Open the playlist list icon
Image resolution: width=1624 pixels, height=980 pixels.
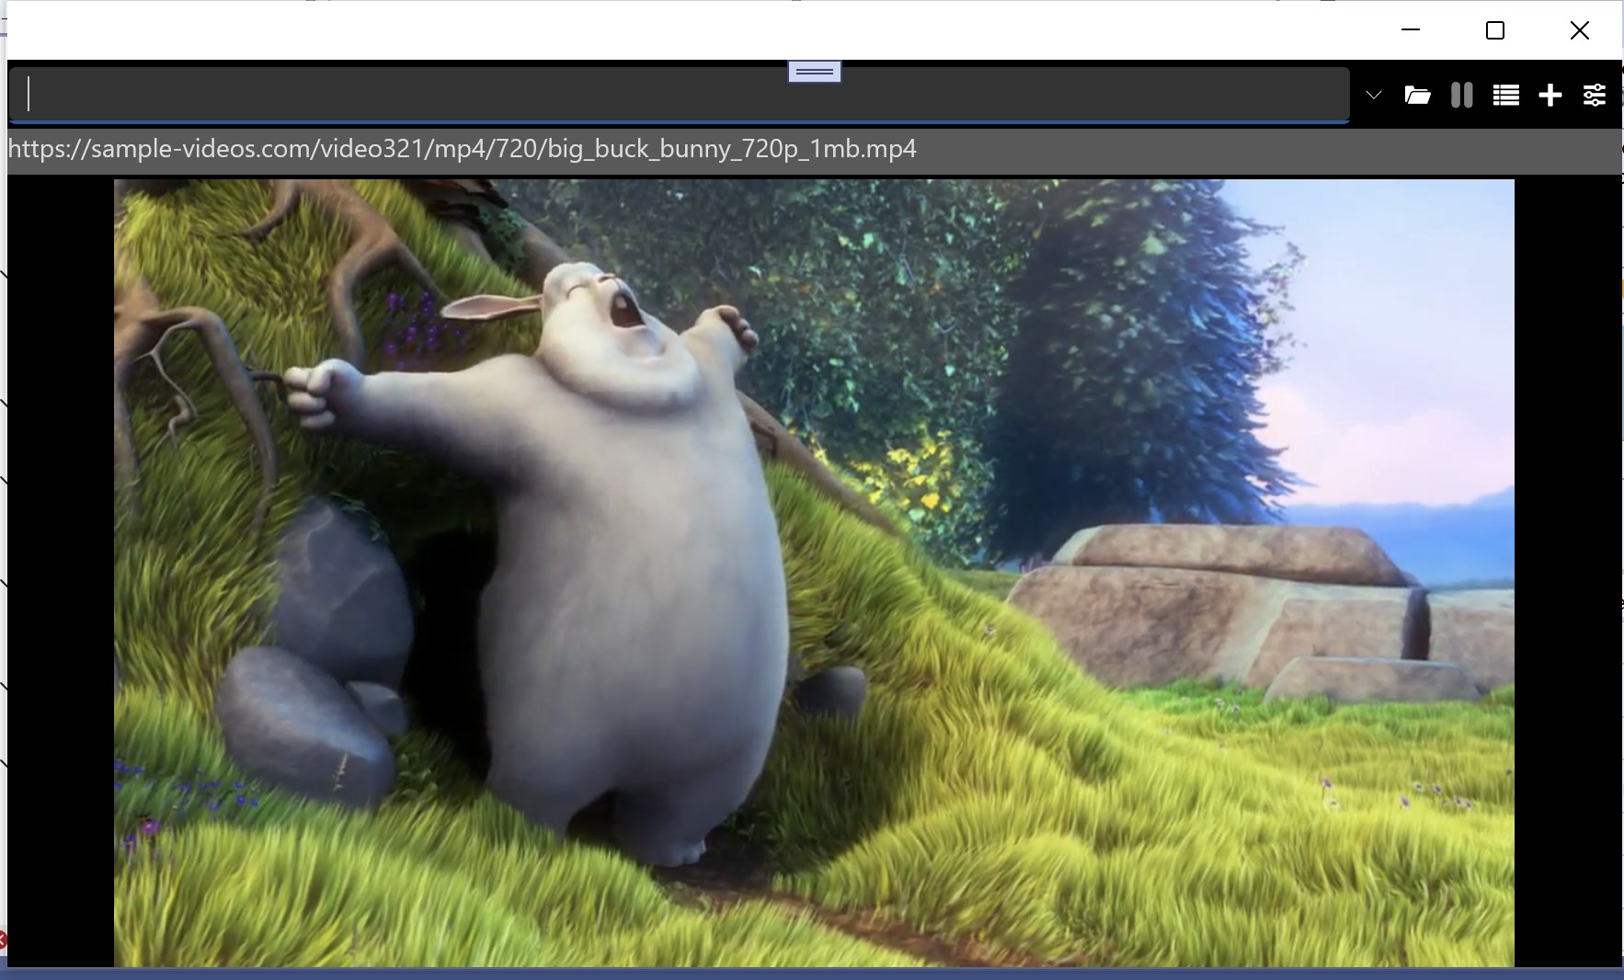(1505, 95)
